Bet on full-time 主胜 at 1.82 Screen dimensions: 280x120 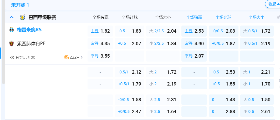point(100,31)
